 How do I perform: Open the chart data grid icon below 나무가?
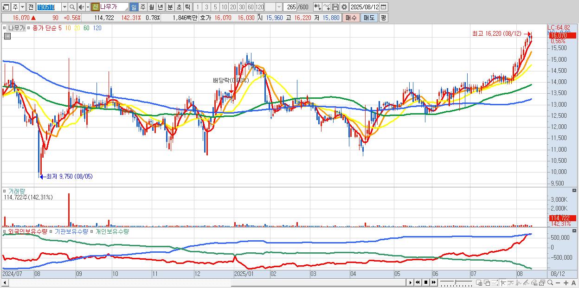pyautogui.click(x=7, y=36)
